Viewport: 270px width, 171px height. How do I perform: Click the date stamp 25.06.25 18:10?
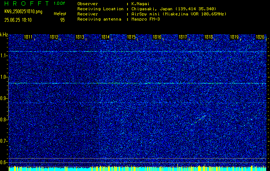coord(18,20)
